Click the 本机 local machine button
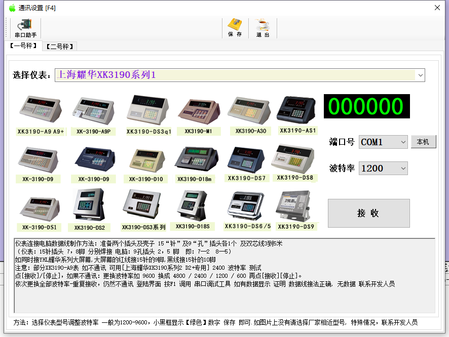 point(424,142)
